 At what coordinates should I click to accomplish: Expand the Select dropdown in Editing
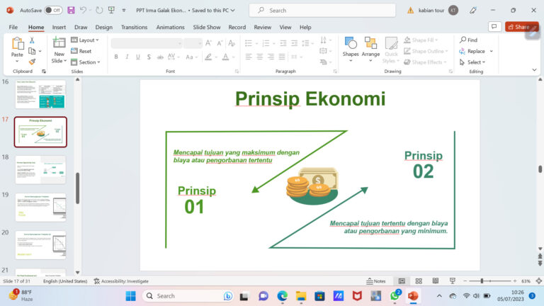tap(476, 62)
